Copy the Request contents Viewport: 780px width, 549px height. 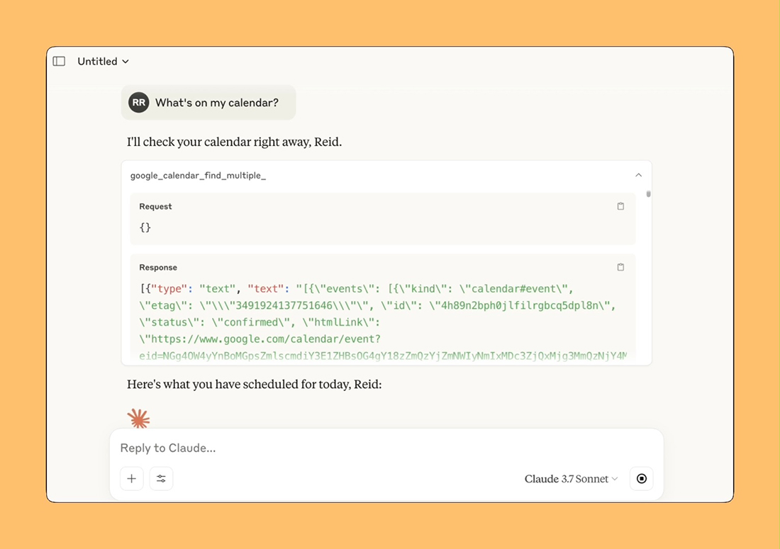pyautogui.click(x=620, y=206)
